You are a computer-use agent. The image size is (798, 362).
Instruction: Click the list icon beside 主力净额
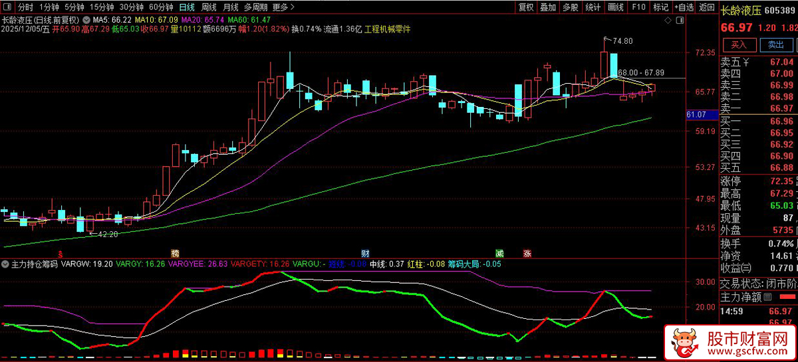(767, 297)
